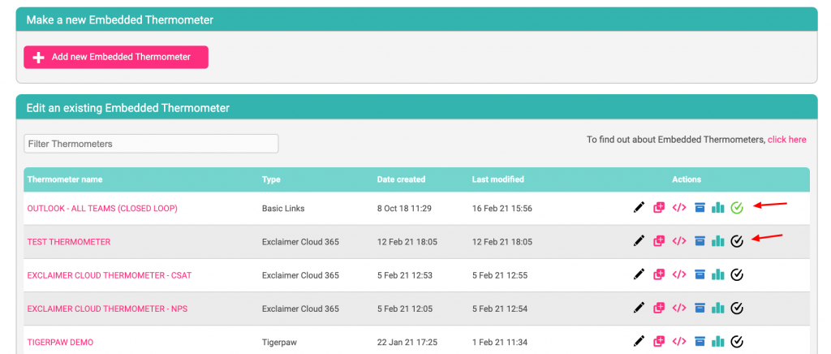Edit OUTLOOK - ALL TEAMS thermometer with pencil icon
The image size is (831, 354).
coord(639,208)
